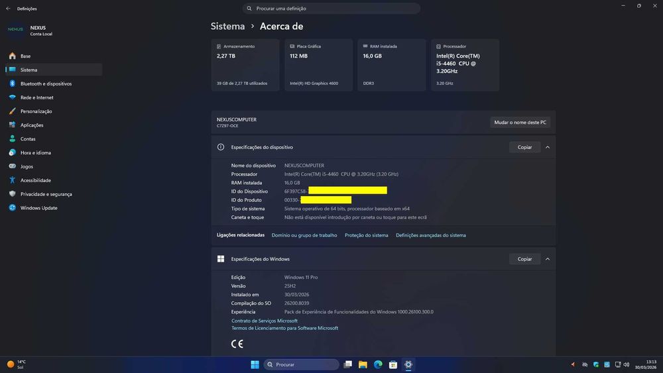Open the 14°C Sol weather widget
663x373 pixels.
[x=17, y=364]
